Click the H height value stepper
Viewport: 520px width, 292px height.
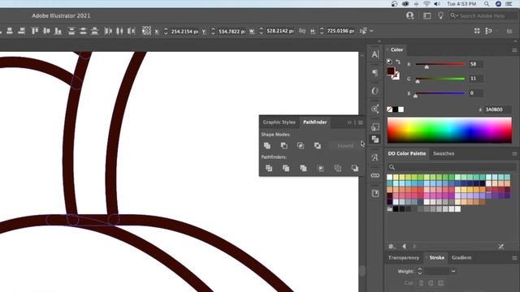click(x=322, y=31)
